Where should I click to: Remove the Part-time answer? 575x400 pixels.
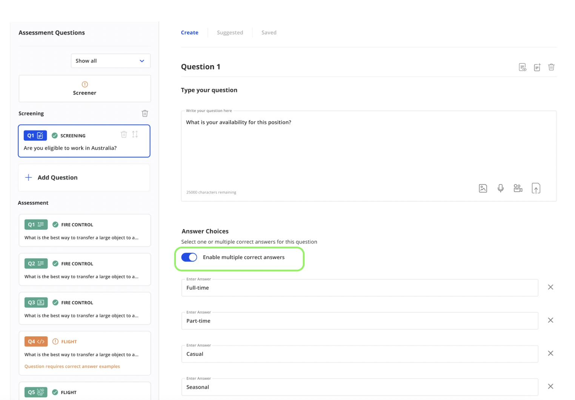click(550, 320)
